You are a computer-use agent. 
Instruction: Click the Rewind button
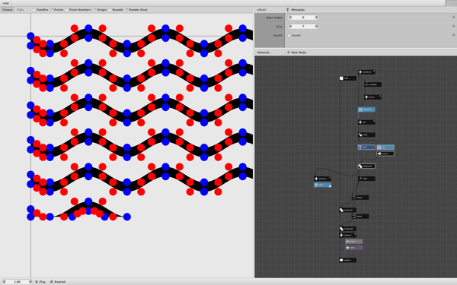click(x=58, y=281)
